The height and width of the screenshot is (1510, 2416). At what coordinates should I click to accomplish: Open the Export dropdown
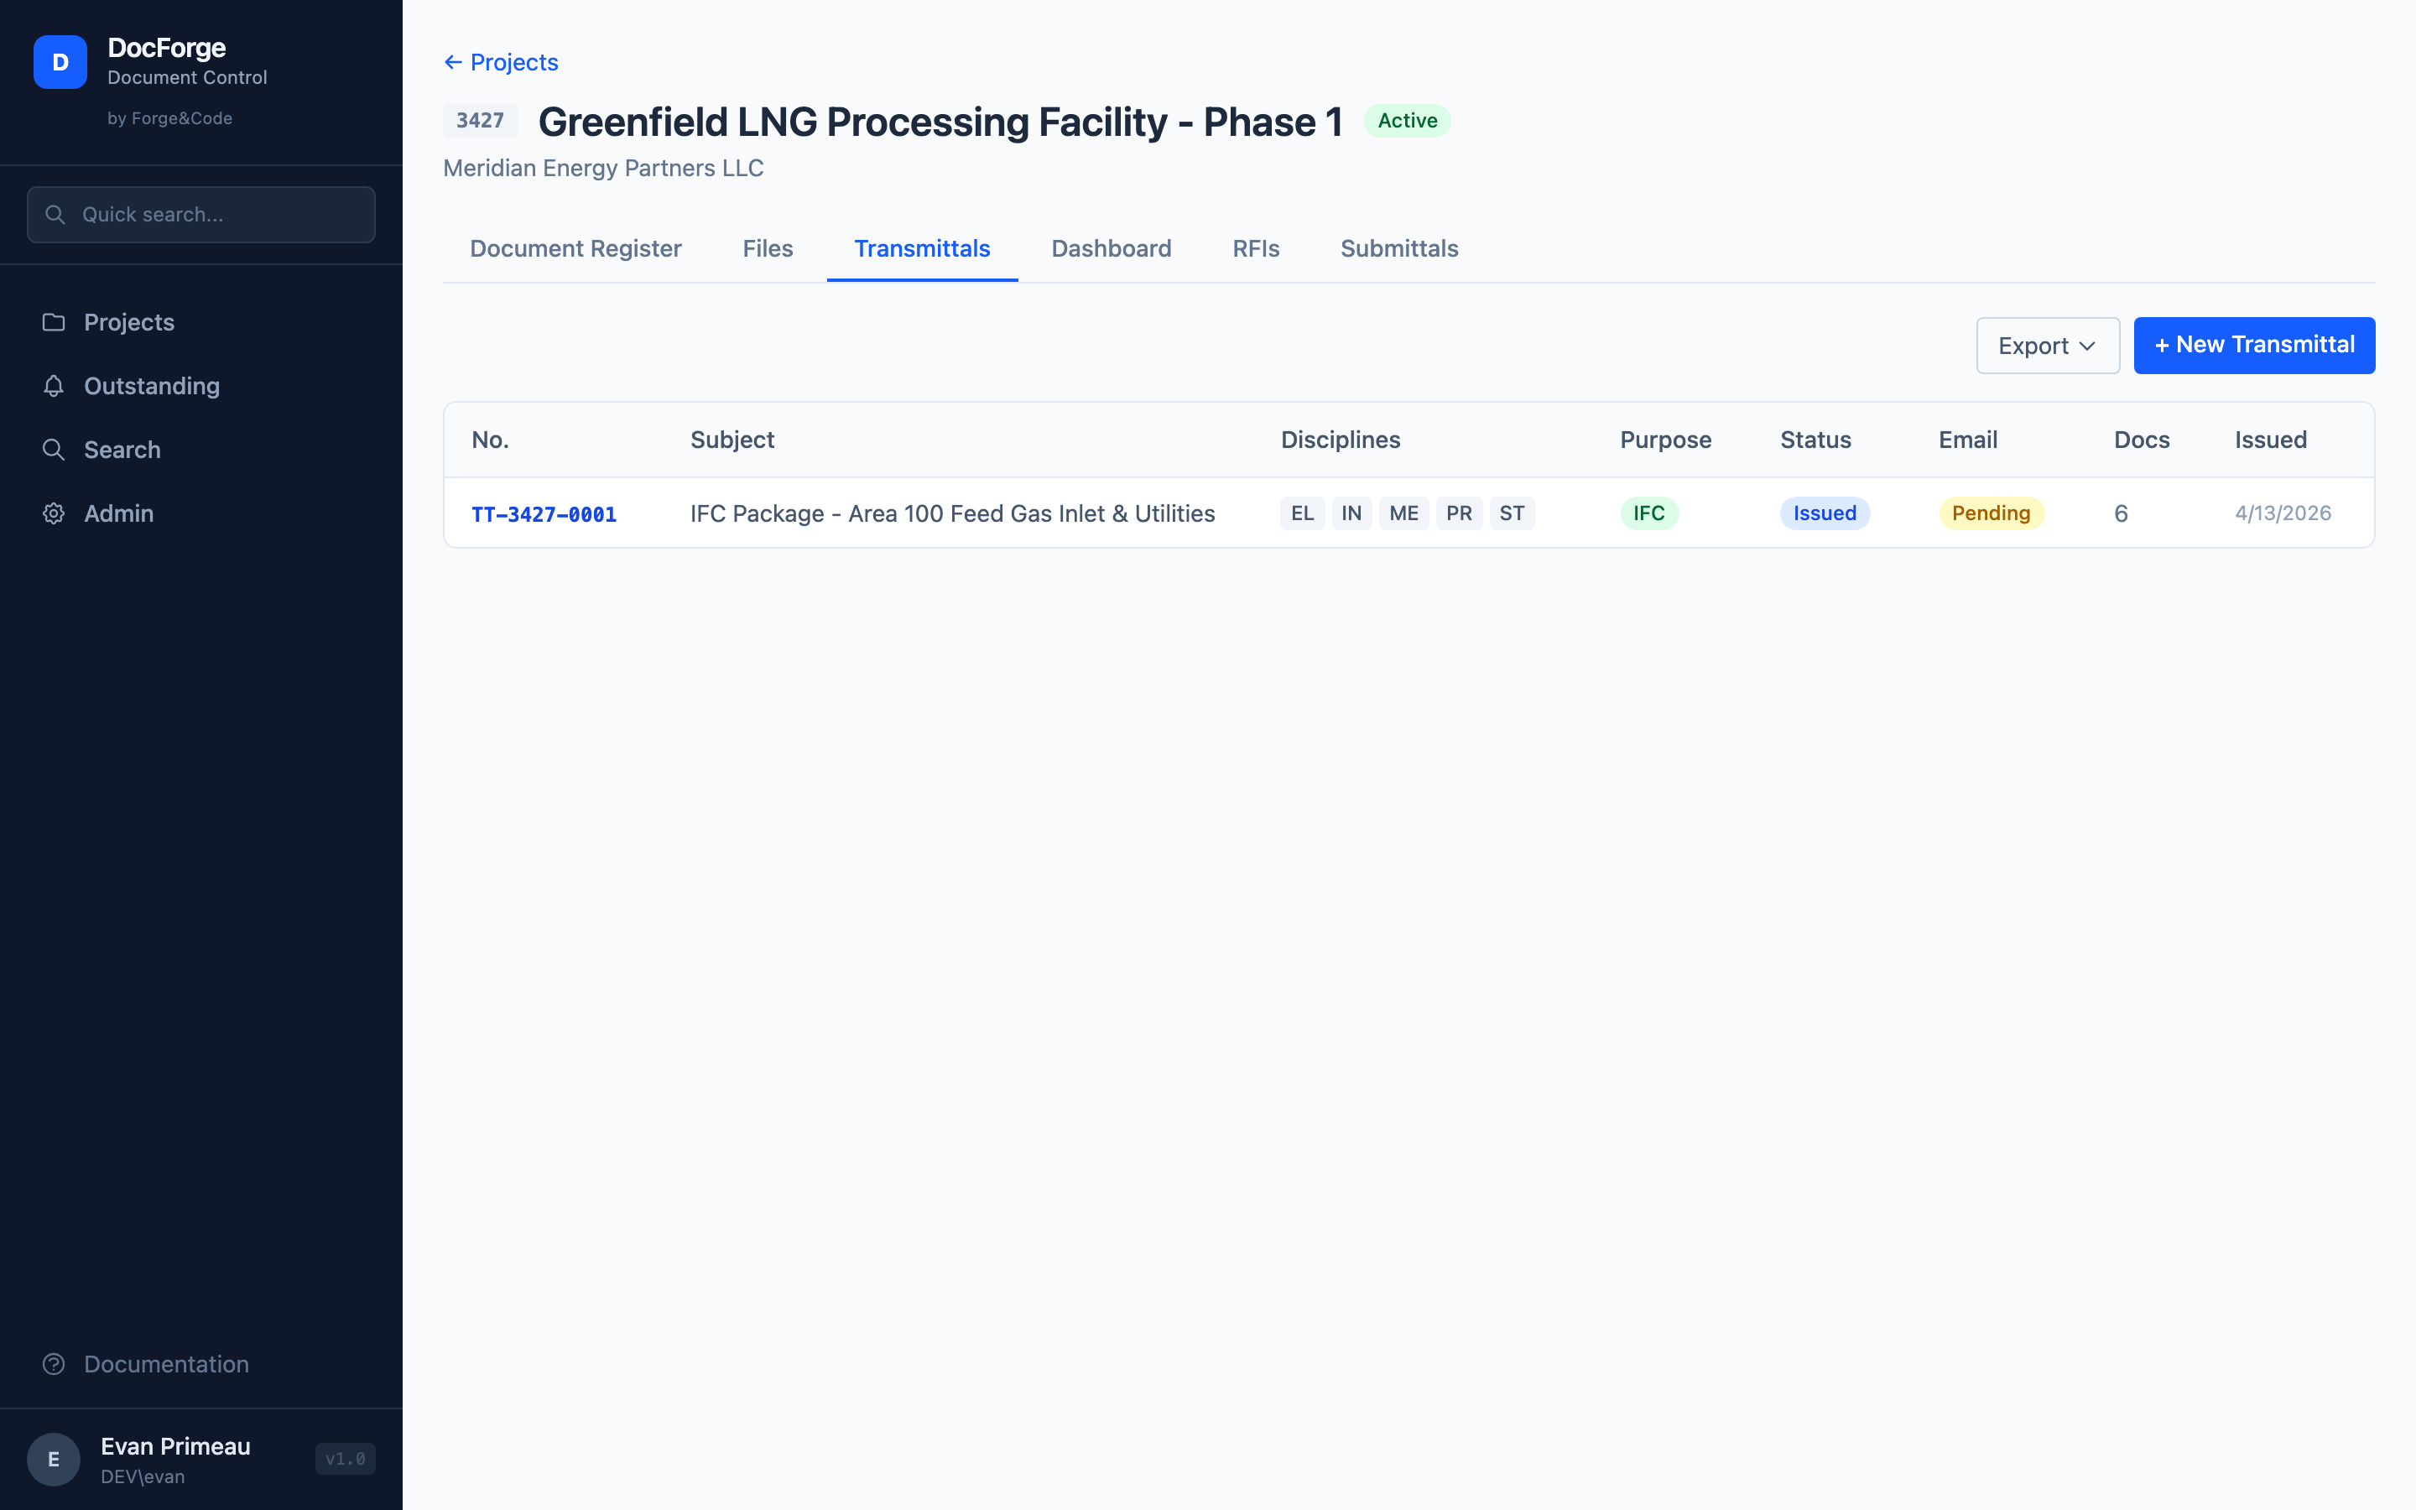click(x=2047, y=346)
